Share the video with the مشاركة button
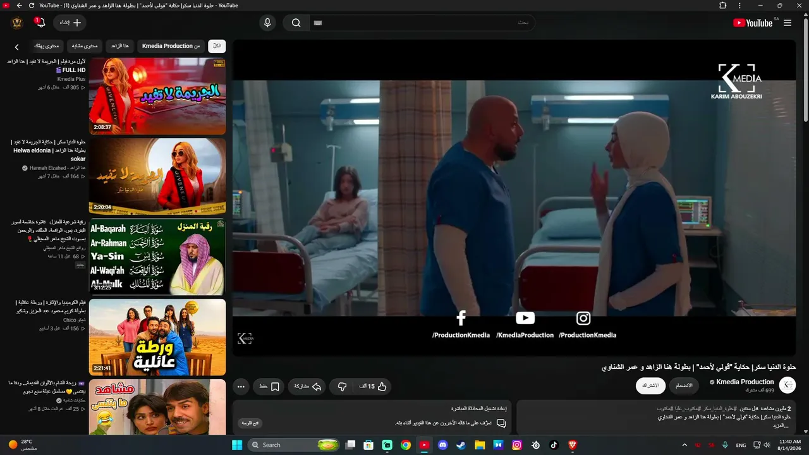The image size is (809, 455). tap(307, 386)
